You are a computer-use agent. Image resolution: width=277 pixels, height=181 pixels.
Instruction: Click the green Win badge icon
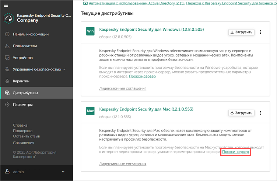tap(90, 31)
